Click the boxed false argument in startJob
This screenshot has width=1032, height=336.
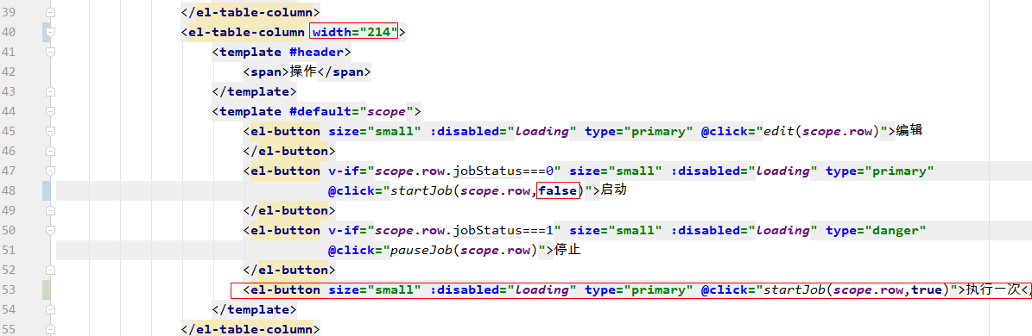[558, 190]
